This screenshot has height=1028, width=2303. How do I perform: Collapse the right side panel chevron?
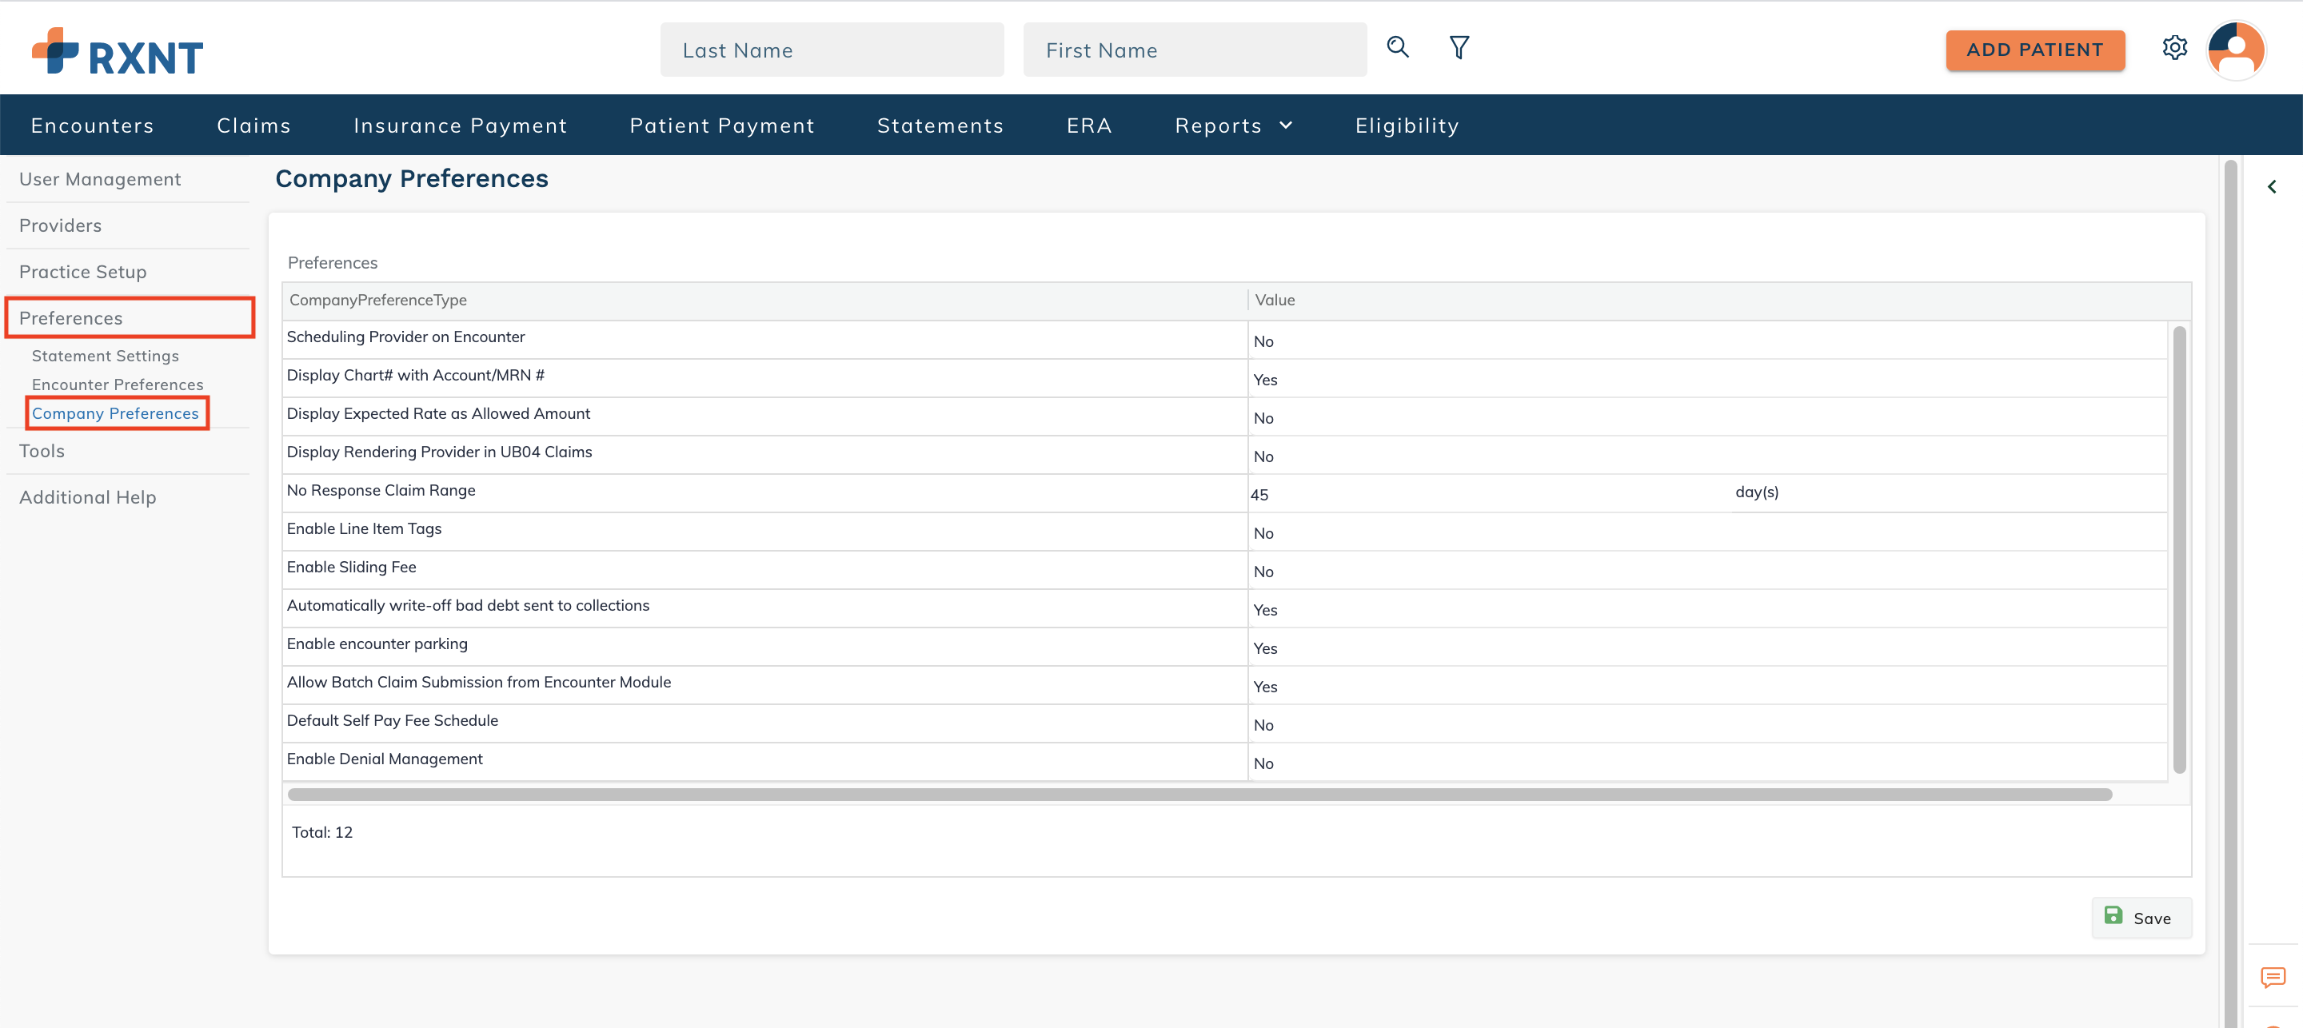2271,187
